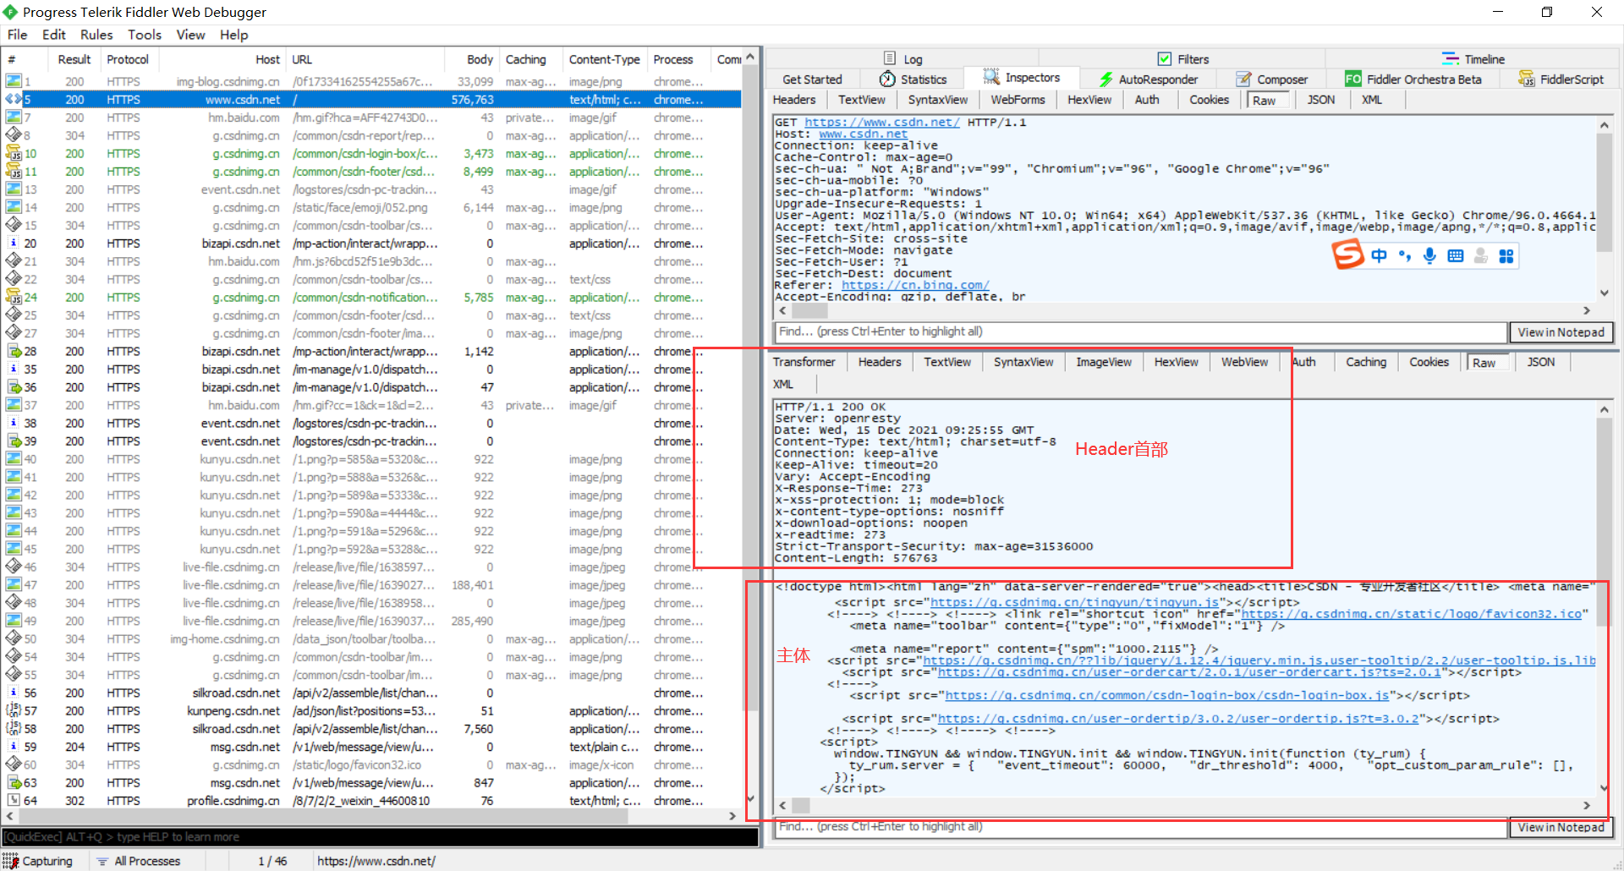
Task: Toggle Chinese input mode in Sogou bar
Action: click(1380, 255)
